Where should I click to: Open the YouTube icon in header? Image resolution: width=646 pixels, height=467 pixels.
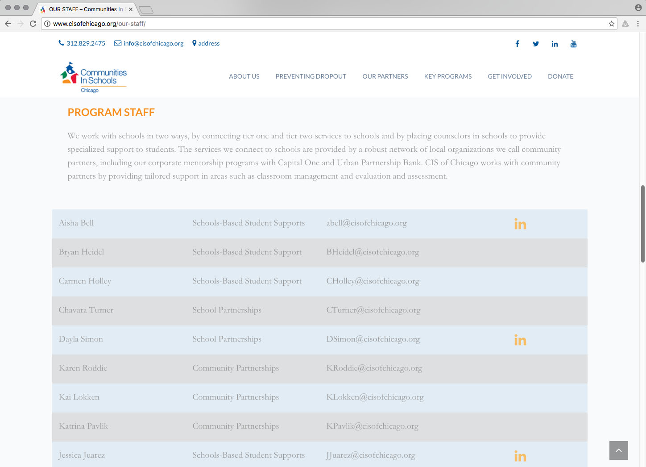coord(573,44)
